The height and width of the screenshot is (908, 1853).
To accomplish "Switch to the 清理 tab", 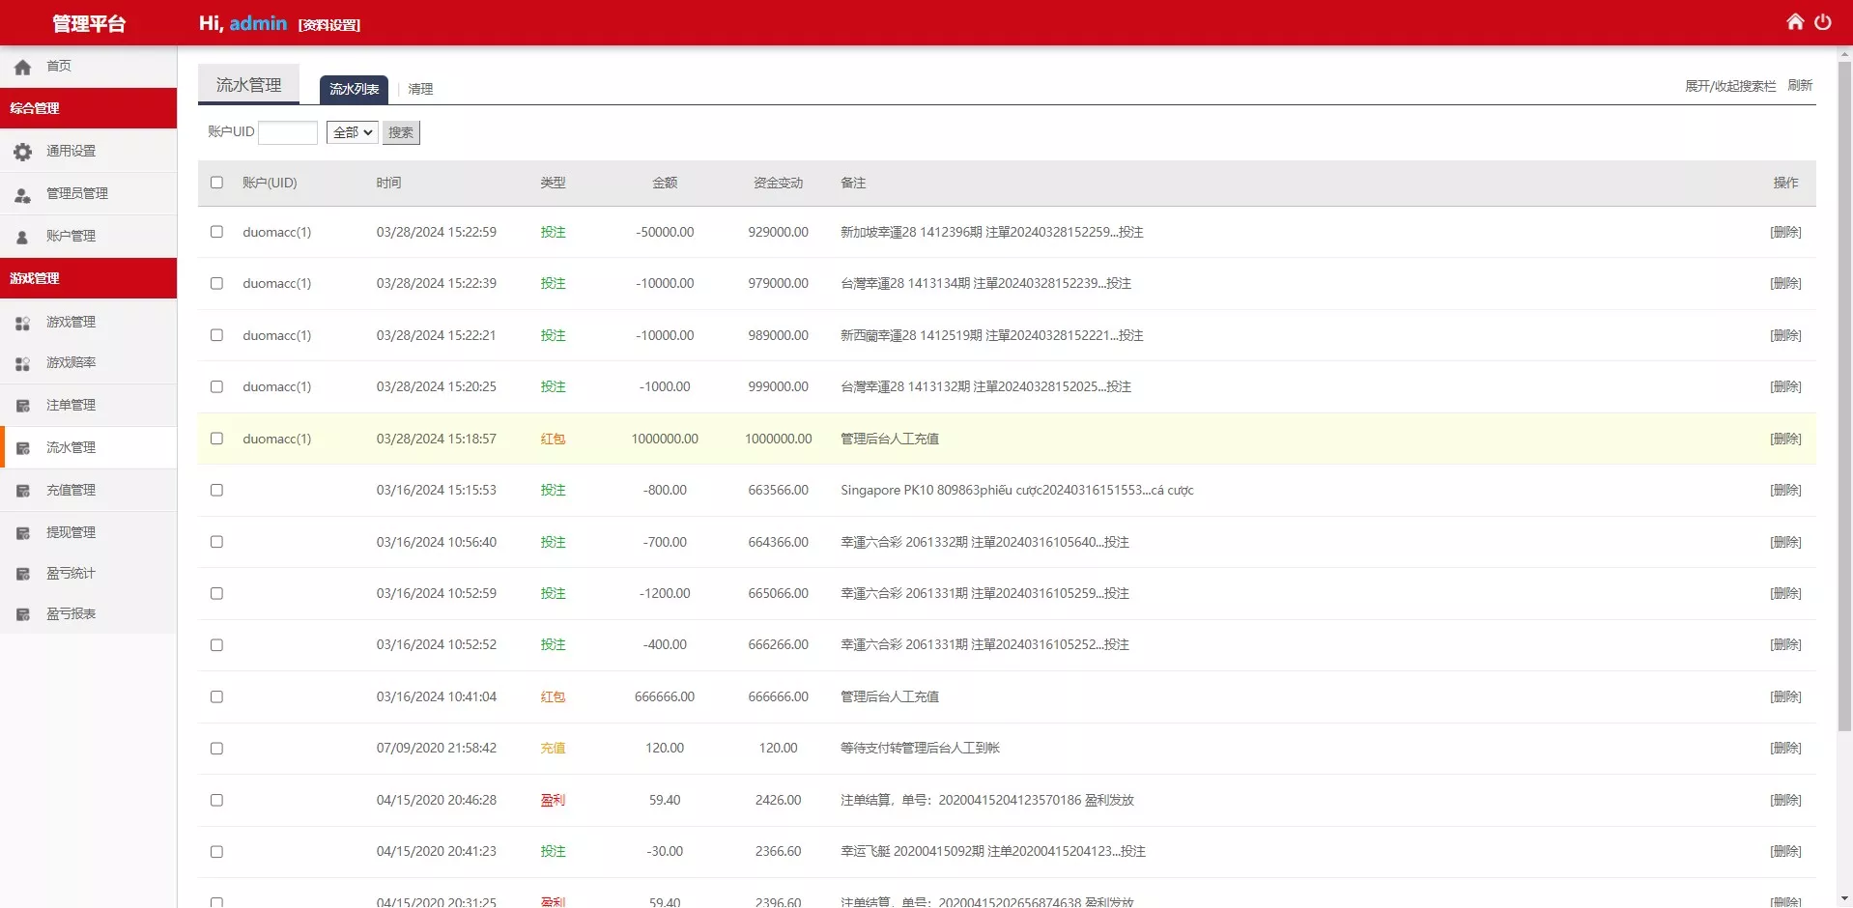I will (420, 89).
